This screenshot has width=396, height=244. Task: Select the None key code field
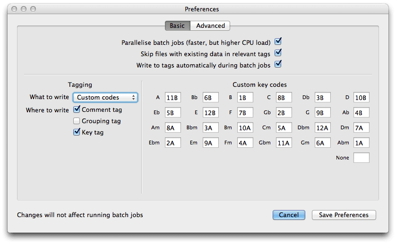coord(361,158)
